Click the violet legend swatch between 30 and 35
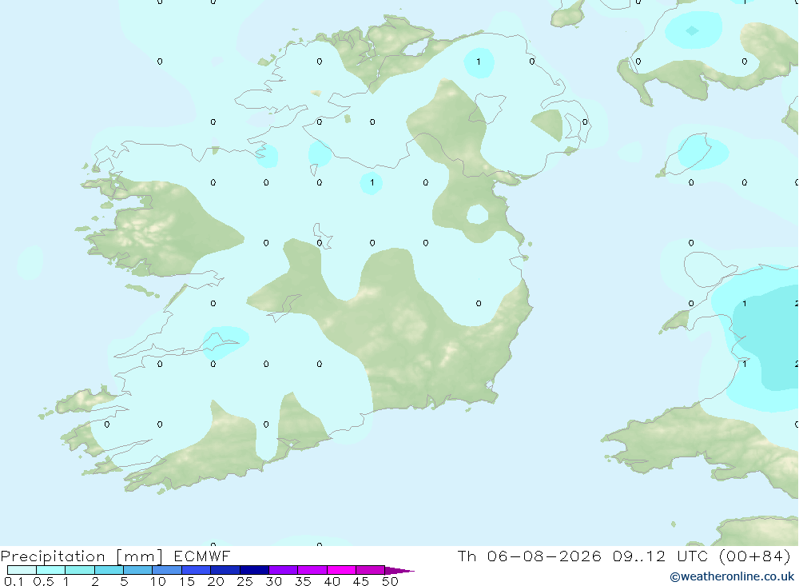The image size is (799, 586). 284,570
